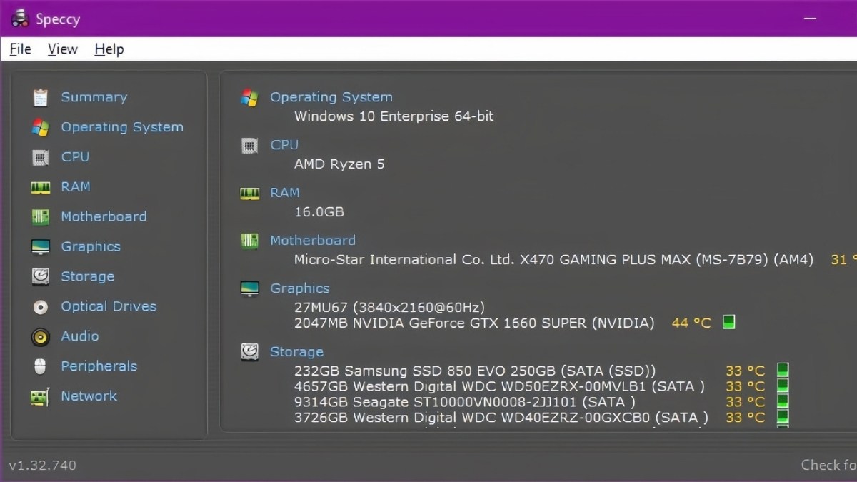Screen dimensions: 857x482
Task: Go to the RAM section in sidebar
Action: coord(75,186)
